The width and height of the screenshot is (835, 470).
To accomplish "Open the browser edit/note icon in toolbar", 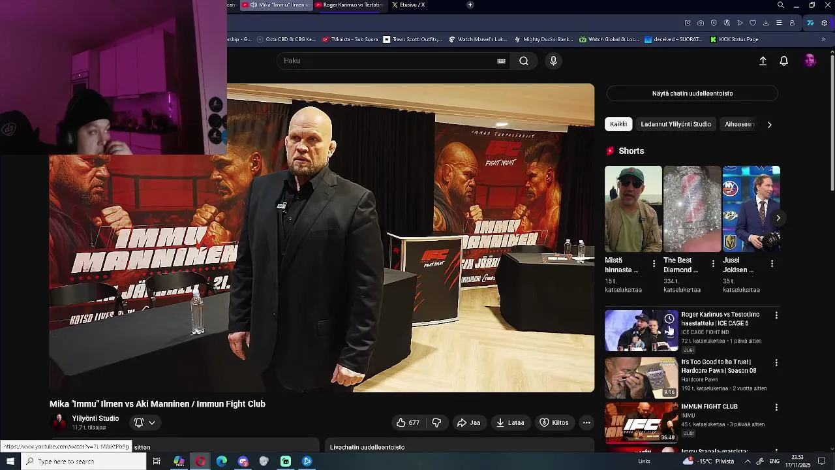I will tap(688, 23).
